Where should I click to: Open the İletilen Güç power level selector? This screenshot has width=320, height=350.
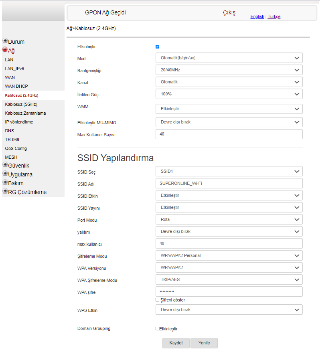(229, 94)
